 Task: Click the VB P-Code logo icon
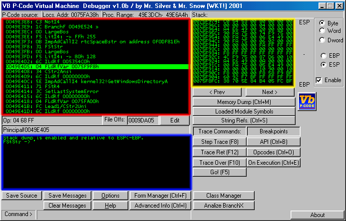(307, 102)
